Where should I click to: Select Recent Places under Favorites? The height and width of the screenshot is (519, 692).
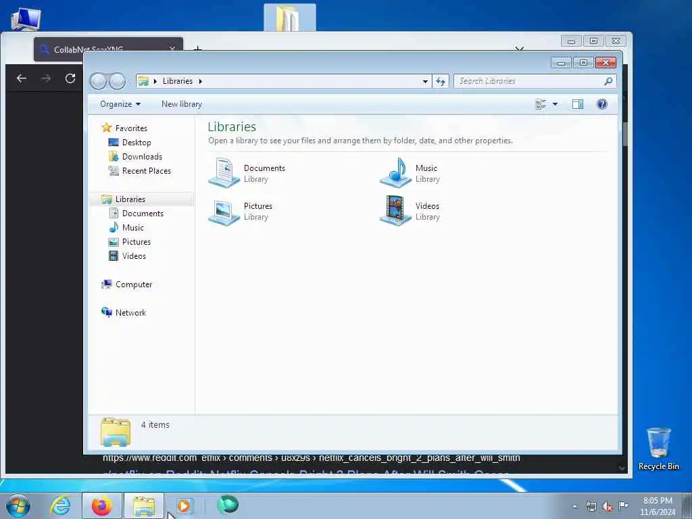pos(146,171)
